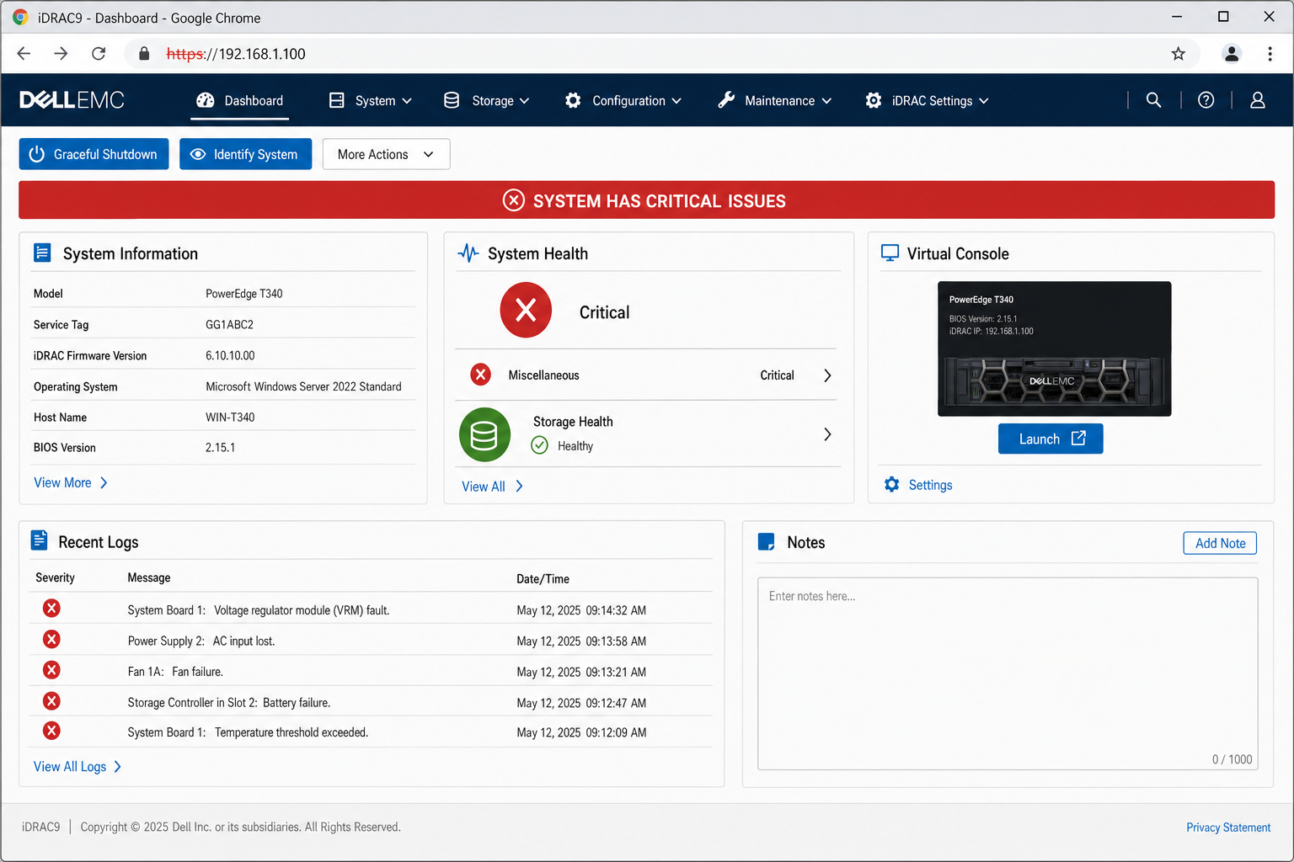Viewport: 1294px width, 862px height.
Task: Open the help question mark icon
Action: [x=1206, y=100]
